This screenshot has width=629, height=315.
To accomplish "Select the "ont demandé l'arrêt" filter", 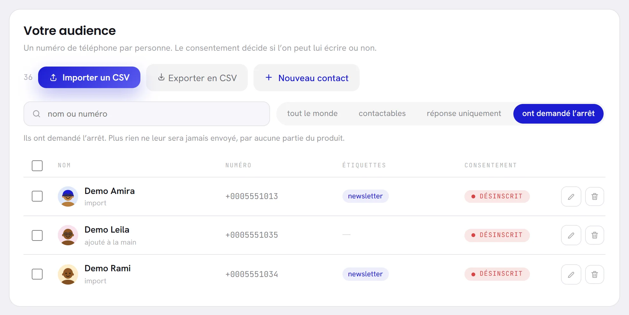I will (x=558, y=113).
